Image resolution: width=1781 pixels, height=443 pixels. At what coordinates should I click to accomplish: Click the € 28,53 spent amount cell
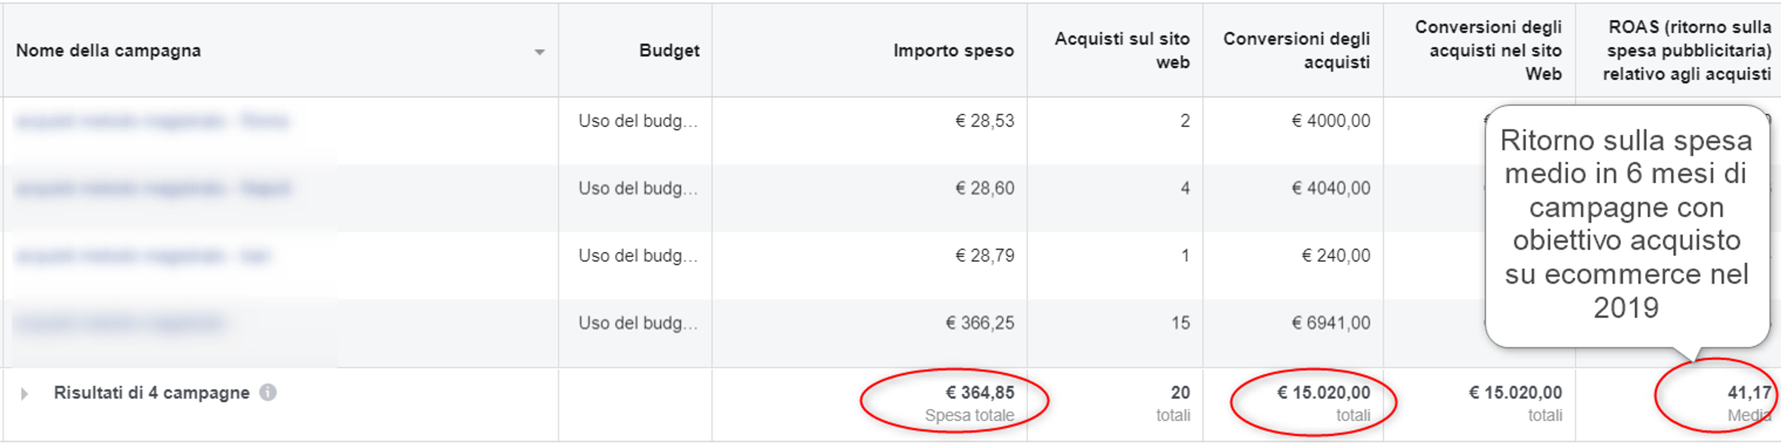pos(985,121)
